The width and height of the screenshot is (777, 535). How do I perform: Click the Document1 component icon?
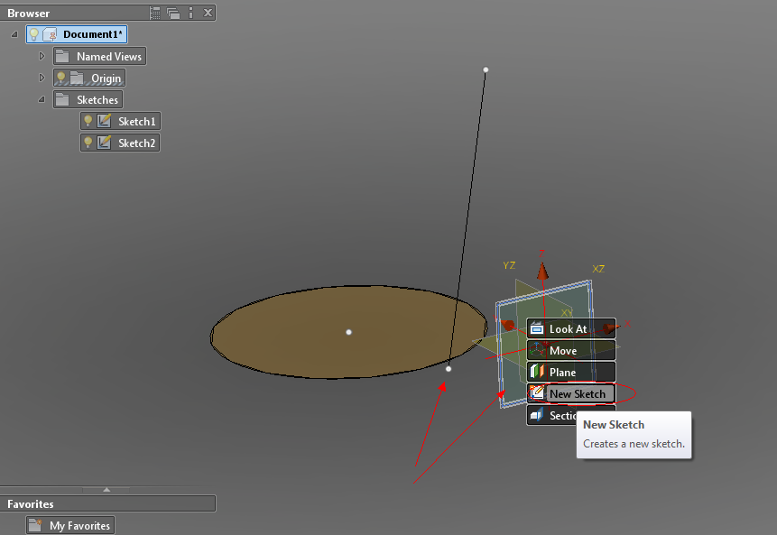pos(50,34)
